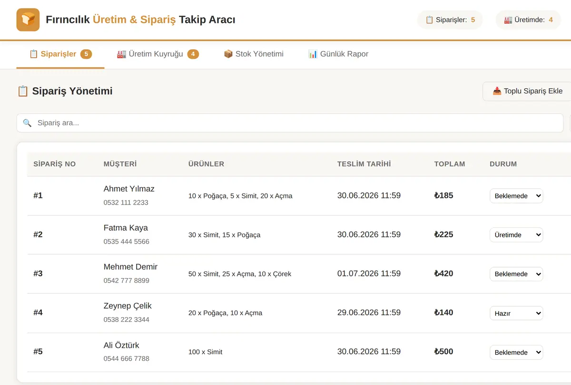Click the bread logo icon in header
The width and height of the screenshot is (571, 385).
point(28,20)
